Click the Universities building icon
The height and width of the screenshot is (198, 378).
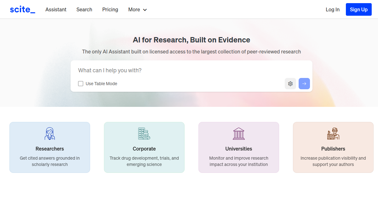click(x=239, y=134)
